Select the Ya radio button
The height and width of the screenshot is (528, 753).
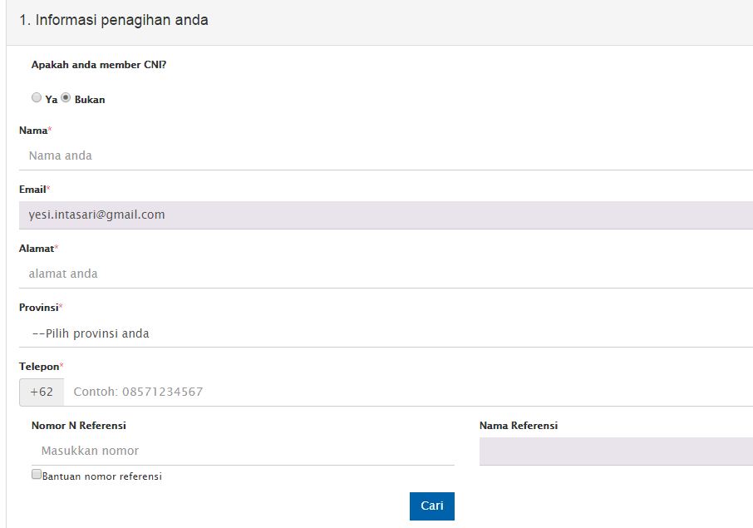pos(37,98)
